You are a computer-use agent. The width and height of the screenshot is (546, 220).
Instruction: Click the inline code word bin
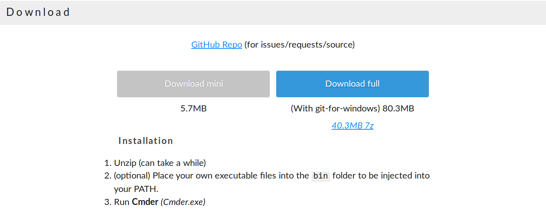[321, 176]
